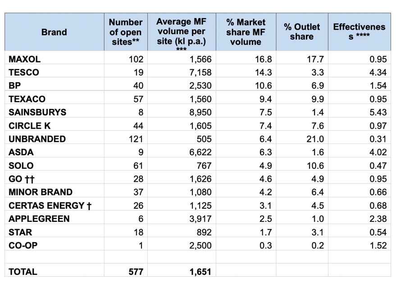The height and width of the screenshot is (288, 396).
Task: Select the CO-OP brand cell
Action: pos(23,245)
